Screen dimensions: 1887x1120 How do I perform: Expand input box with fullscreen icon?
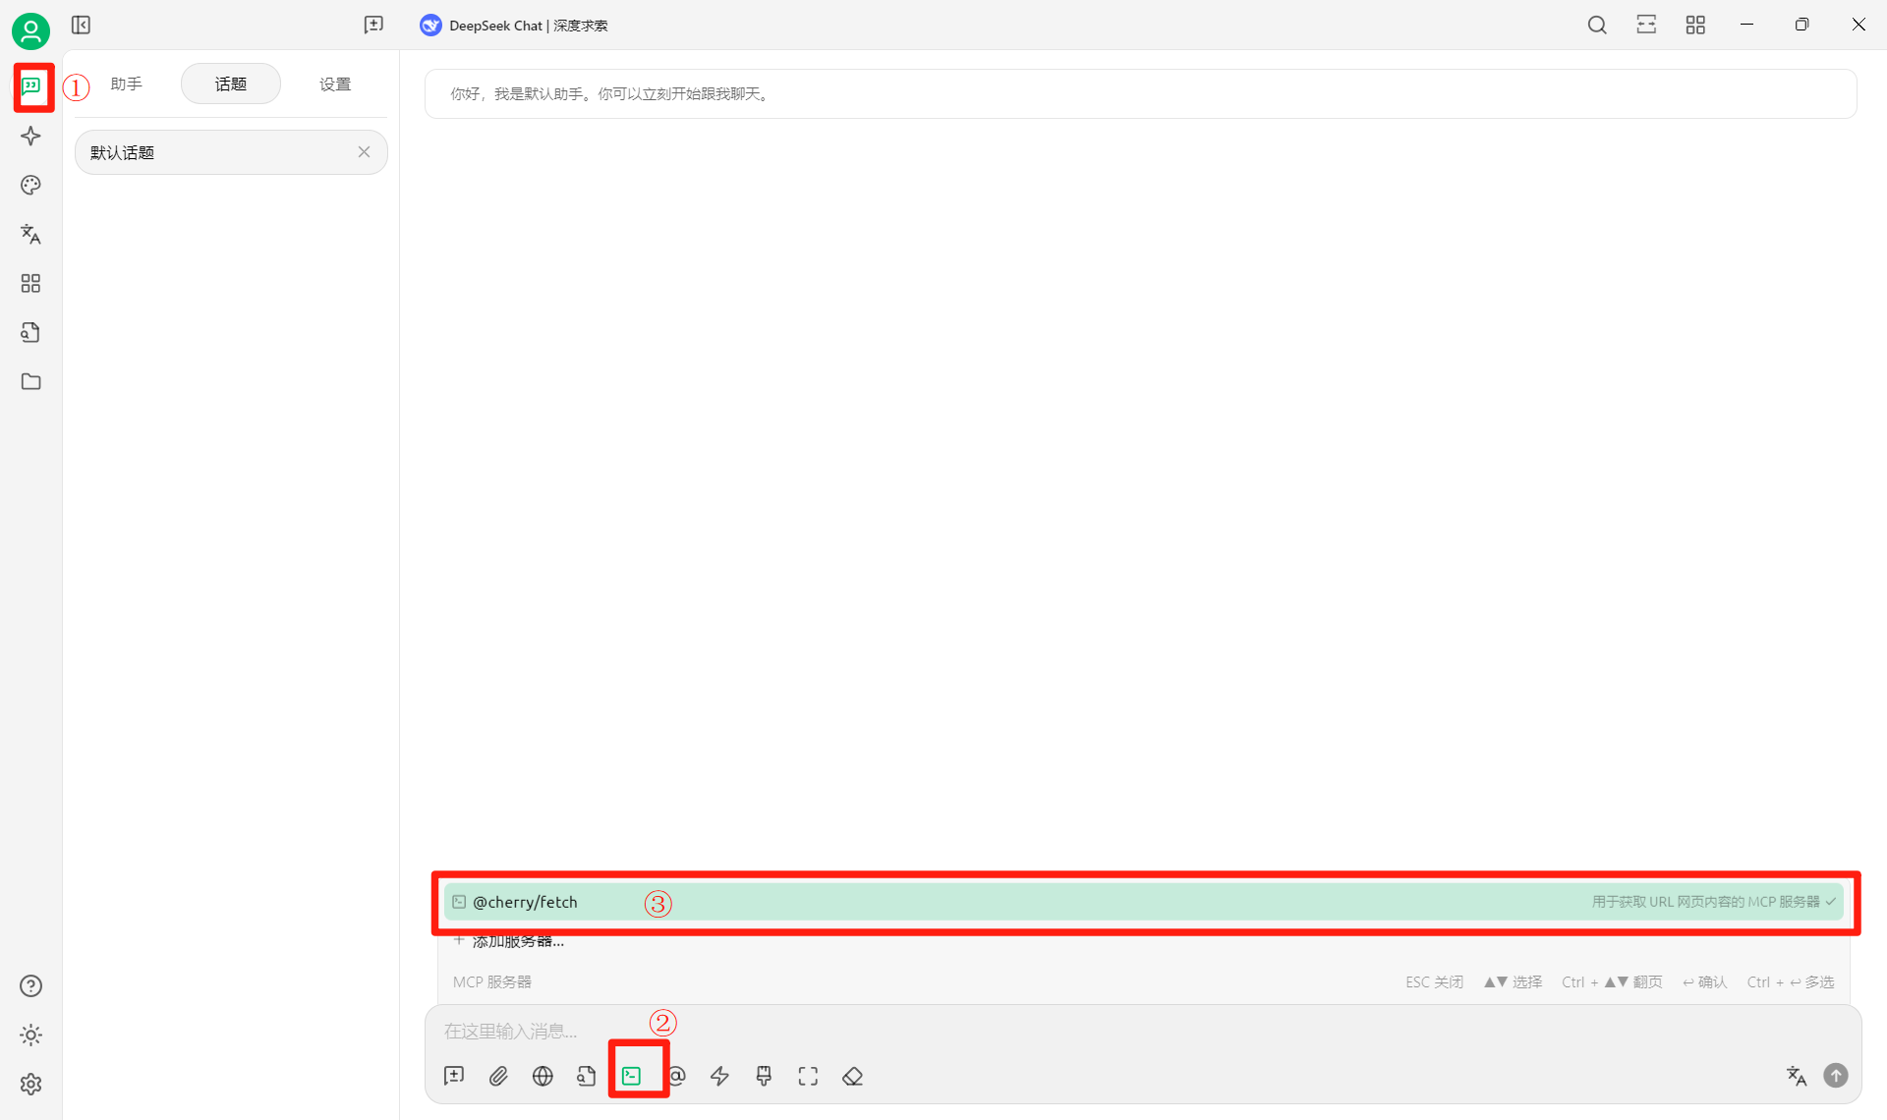pyautogui.click(x=808, y=1076)
